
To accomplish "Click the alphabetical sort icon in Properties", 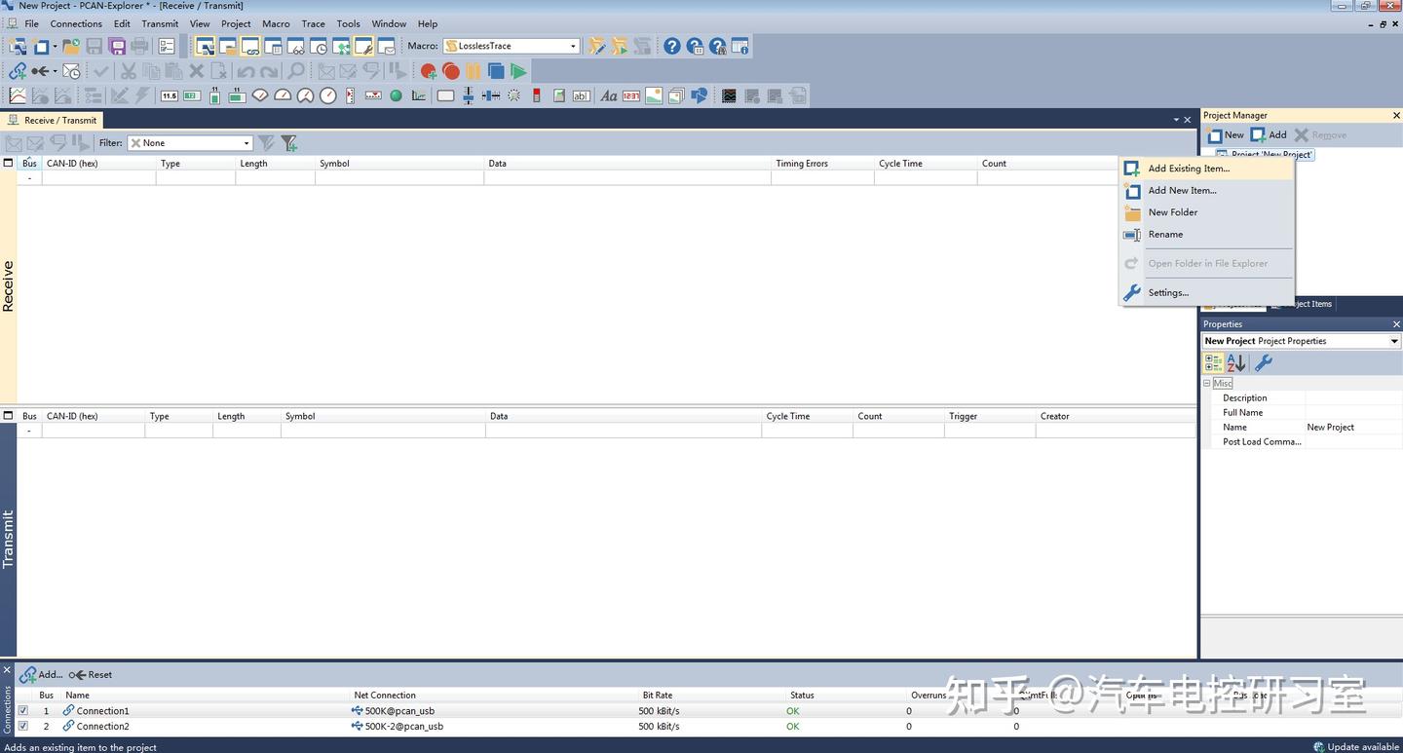I will (x=1236, y=362).
